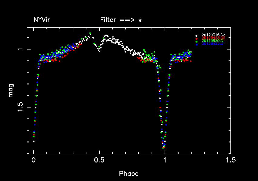Click the red legend marker for 20120428.G2

click(196, 38)
